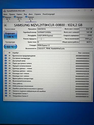Click the status dot for Ошибки целостности носителя
This screenshot has width=94, height=125.
click(6, 88)
